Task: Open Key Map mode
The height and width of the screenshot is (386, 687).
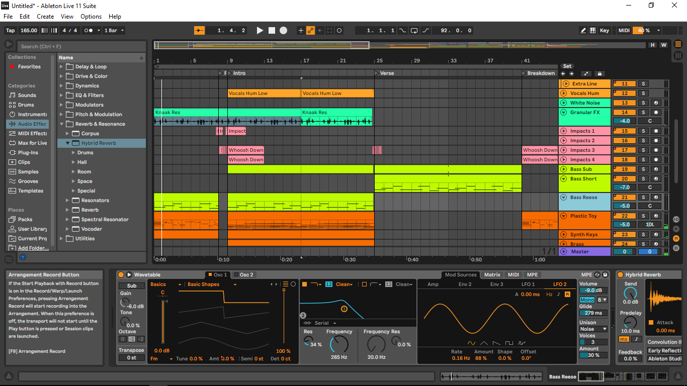Action: coord(605,31)
